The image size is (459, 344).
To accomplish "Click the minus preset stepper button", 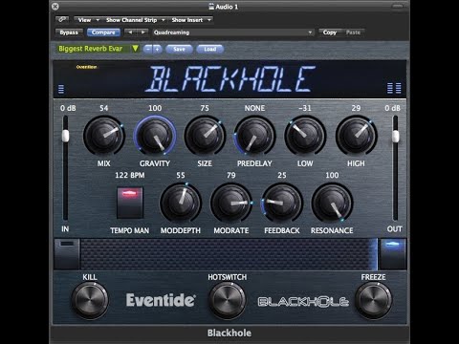I will [x=148, y=49].
